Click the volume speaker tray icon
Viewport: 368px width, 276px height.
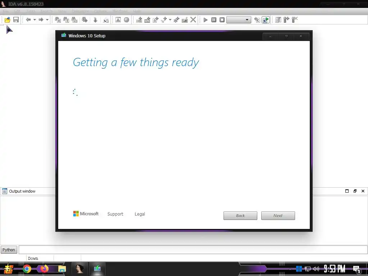point(316,269)
